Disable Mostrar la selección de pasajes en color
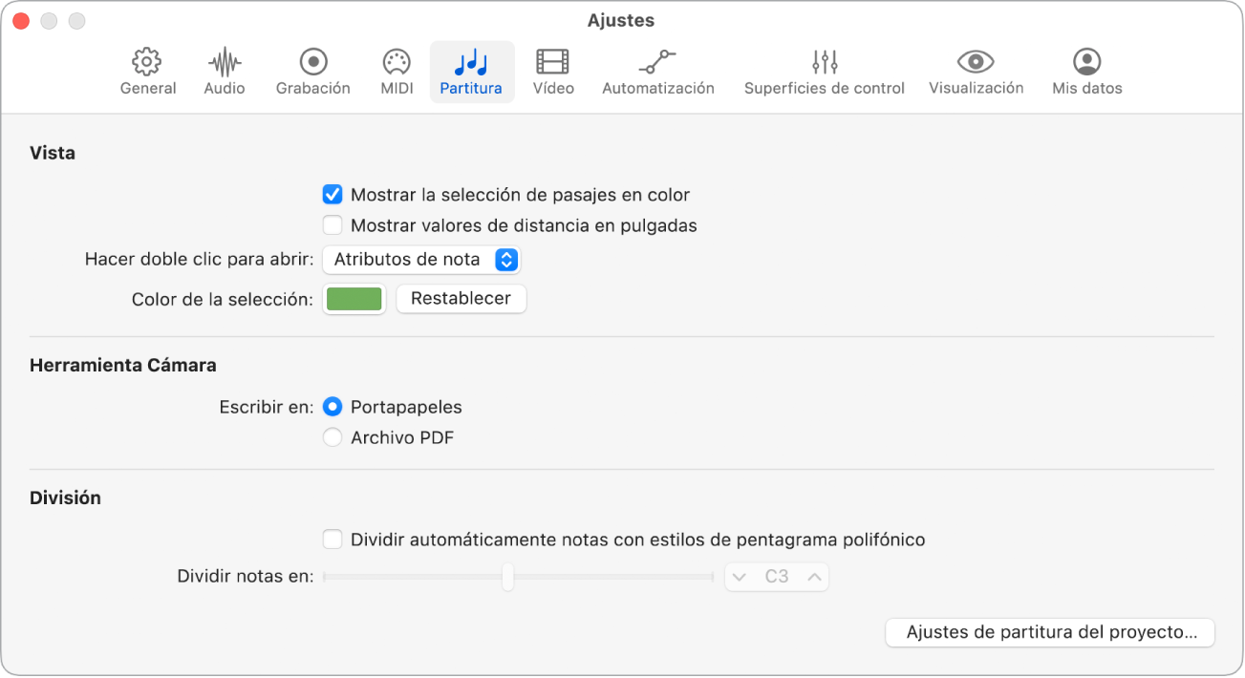Viewport: 1245px width, 678px height. click(333, 195)
